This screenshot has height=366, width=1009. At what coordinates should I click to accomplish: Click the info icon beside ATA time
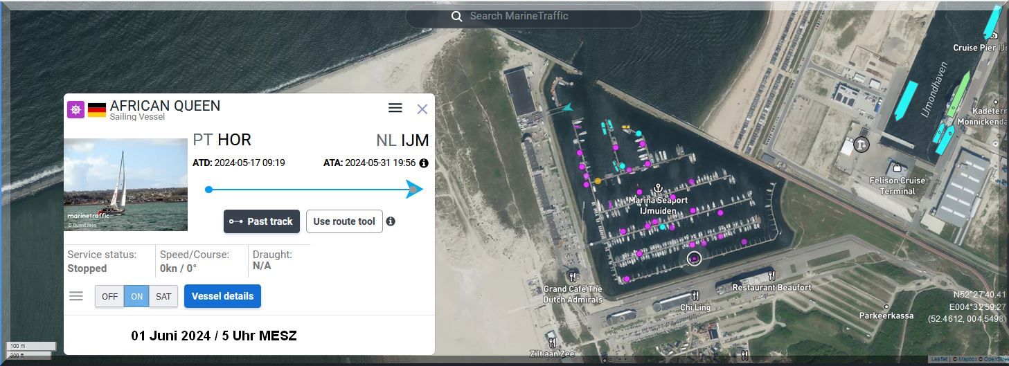click(x=424, y=163)
